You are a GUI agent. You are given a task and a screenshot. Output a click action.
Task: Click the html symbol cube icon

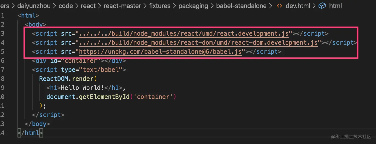(x=322, y=6)
